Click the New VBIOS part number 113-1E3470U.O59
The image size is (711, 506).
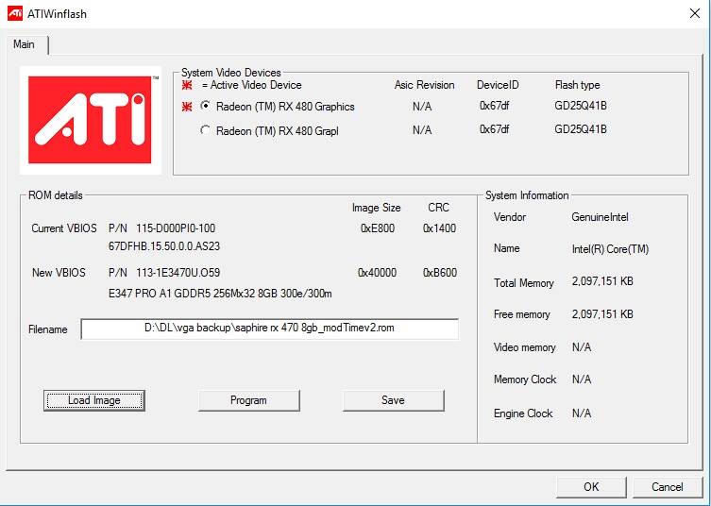164,273
